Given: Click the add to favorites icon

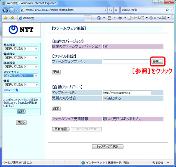Looking at the screenshot, I should [x=12, y=18].
